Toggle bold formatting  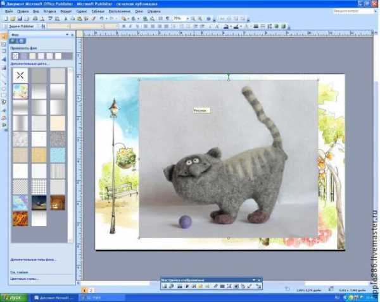click(x=124, y=27)
